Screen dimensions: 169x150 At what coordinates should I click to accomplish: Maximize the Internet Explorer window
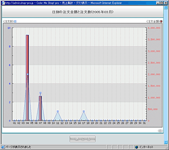(162, 3)
